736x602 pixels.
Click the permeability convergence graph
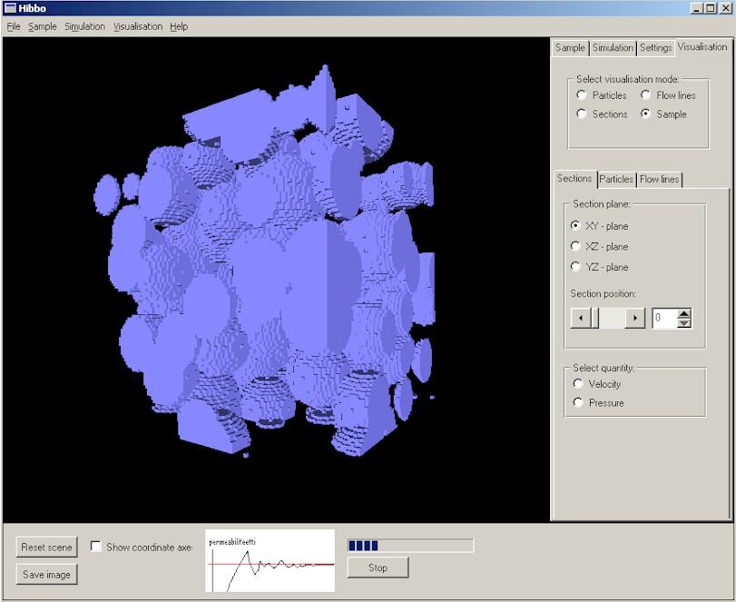pyautogui.click(x=270, y=560)
